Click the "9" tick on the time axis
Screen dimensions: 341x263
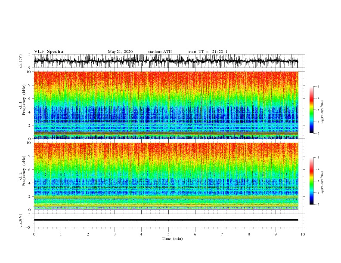click(276, 234)
